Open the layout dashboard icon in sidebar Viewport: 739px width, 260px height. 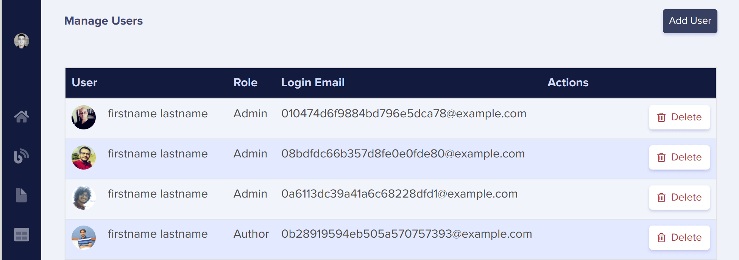(x=22, y=235)
